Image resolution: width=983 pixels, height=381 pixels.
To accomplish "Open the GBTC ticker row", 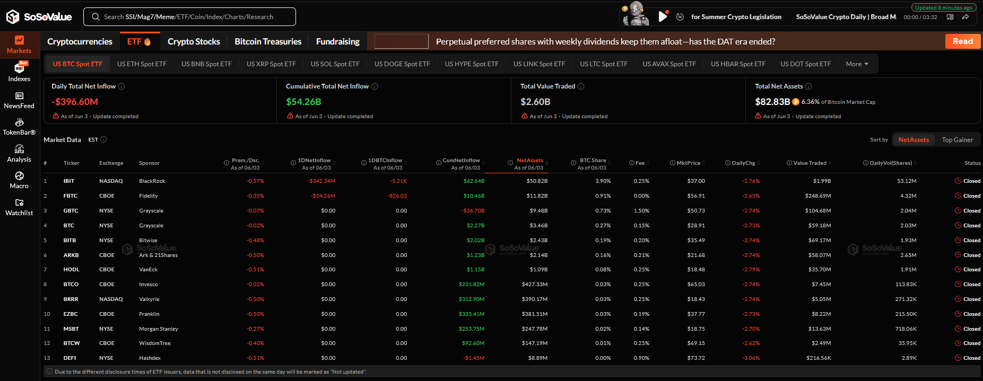I will pyautogui.click(x=512, y=211).
